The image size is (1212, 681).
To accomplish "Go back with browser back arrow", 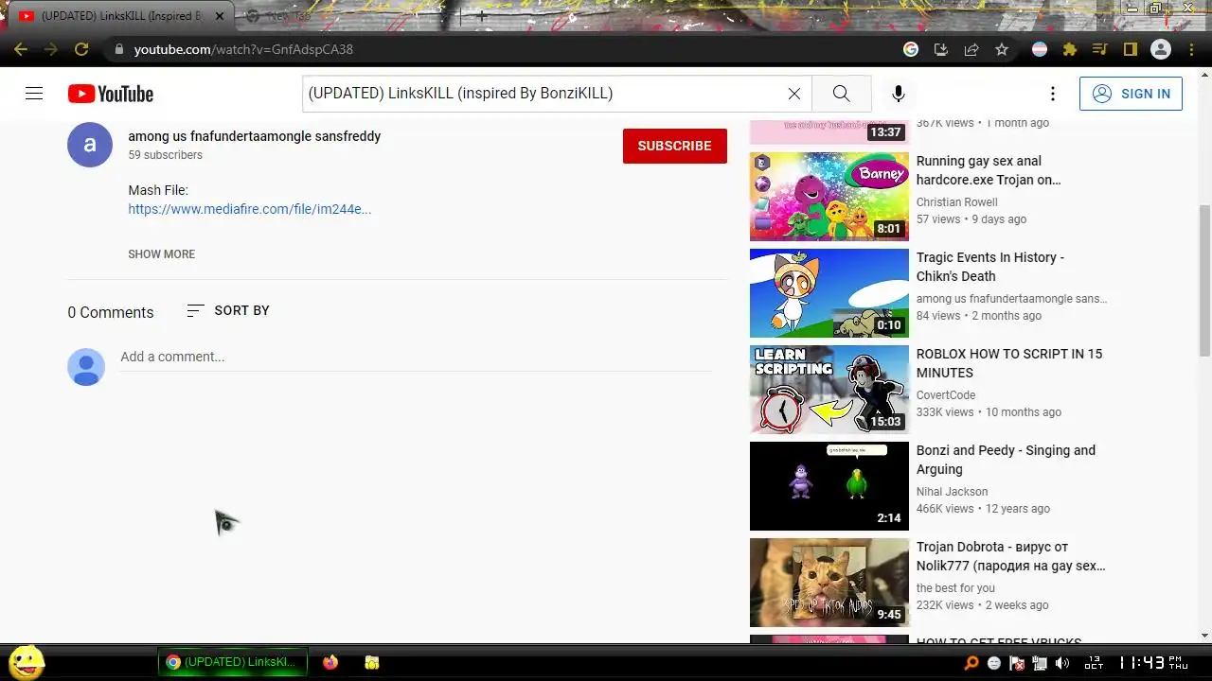I will (21, 49).
